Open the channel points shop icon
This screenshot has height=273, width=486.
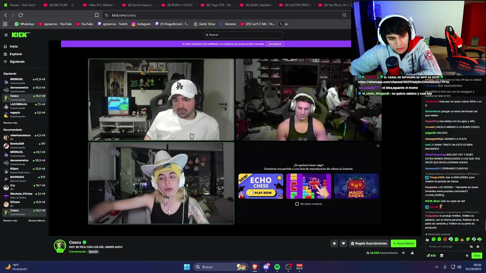coord(442,256)
